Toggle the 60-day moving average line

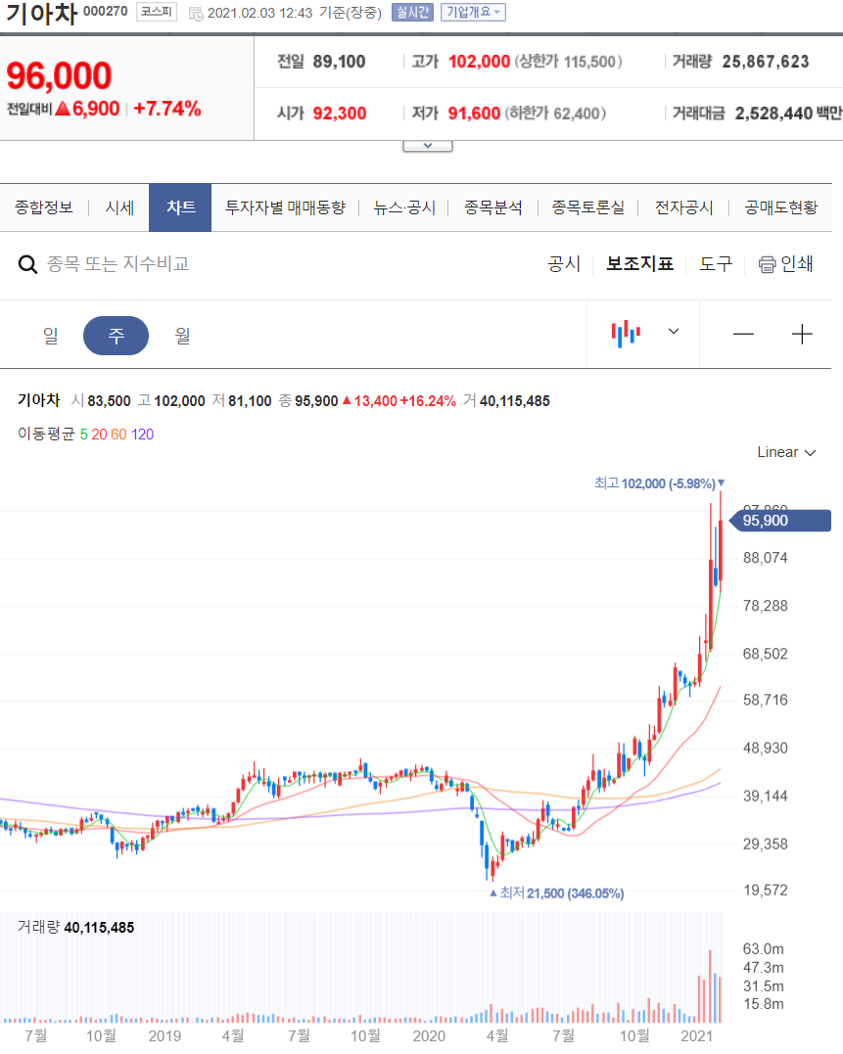[119, 435]
